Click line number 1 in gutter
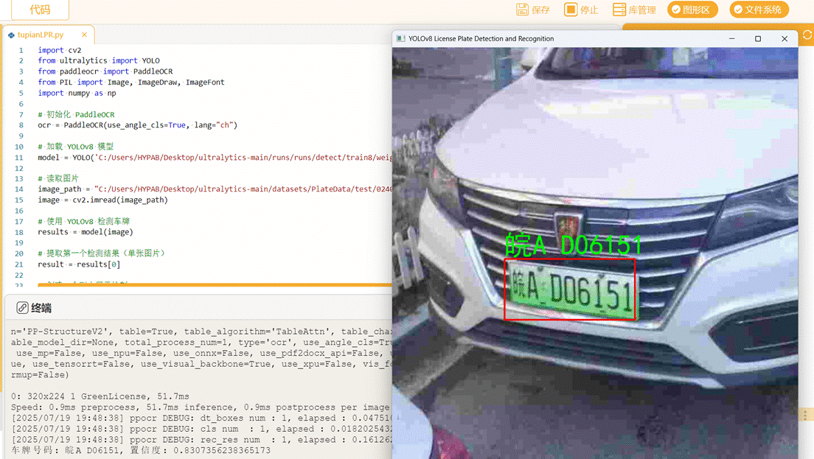This screenshot has width=814, height=459. coord(21,50)
